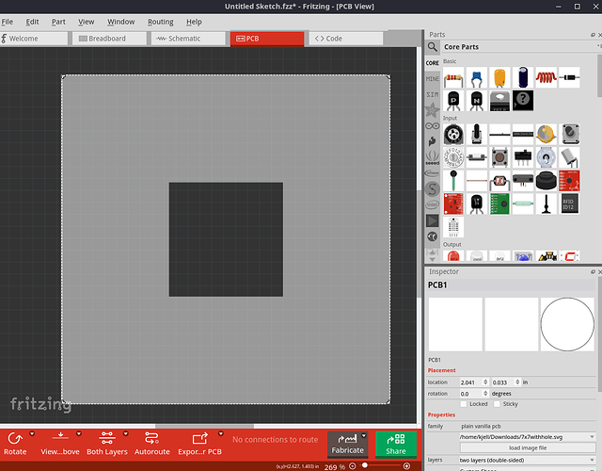Open the parts search magnifier
602x471 pixels.
click(x=433, y=46)
